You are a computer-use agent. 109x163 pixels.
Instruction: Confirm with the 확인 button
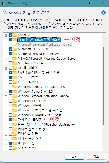tap(74, 156)
